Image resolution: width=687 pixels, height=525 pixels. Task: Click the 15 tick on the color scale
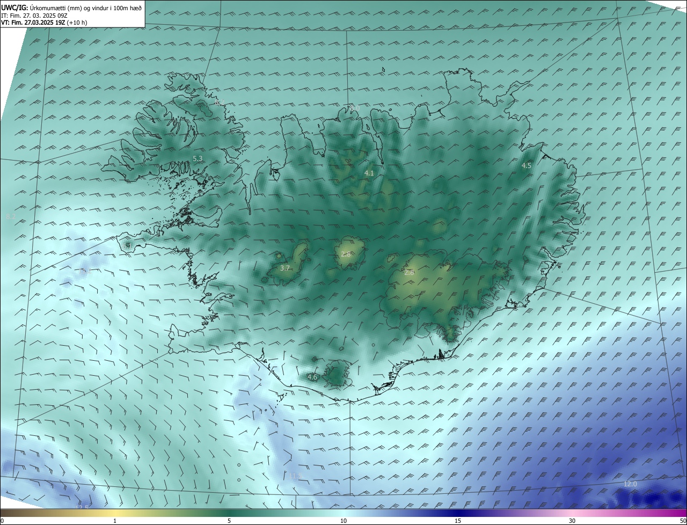458,521
